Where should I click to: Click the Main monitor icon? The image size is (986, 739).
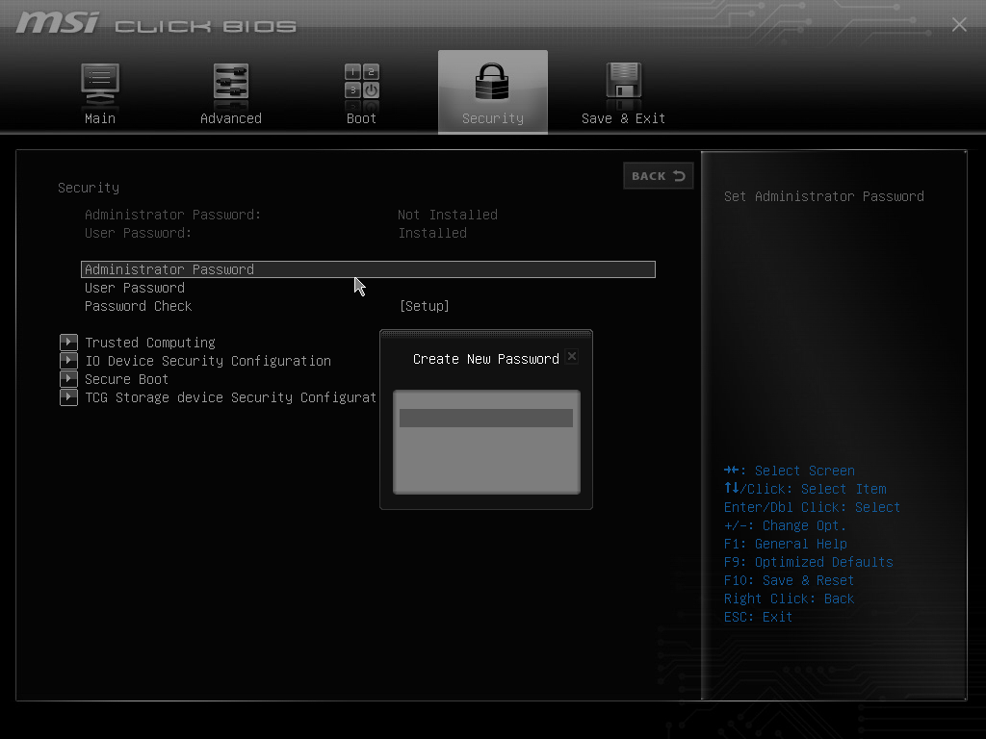100,83
